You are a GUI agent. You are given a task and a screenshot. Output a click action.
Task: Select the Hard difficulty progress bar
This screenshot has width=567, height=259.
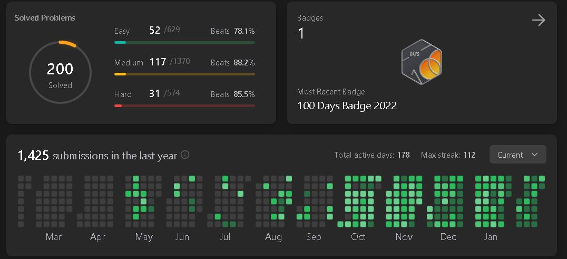(184, 106)
